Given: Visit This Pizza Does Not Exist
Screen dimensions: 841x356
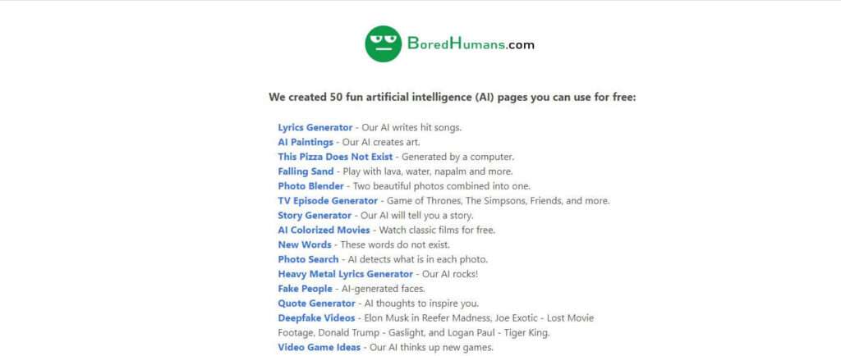Looking at the screenshot, I should (335, 157).
